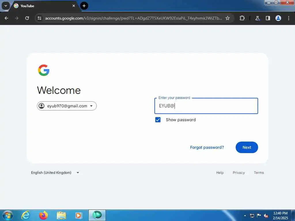Click the forward navigation arrow

point(17,18)
